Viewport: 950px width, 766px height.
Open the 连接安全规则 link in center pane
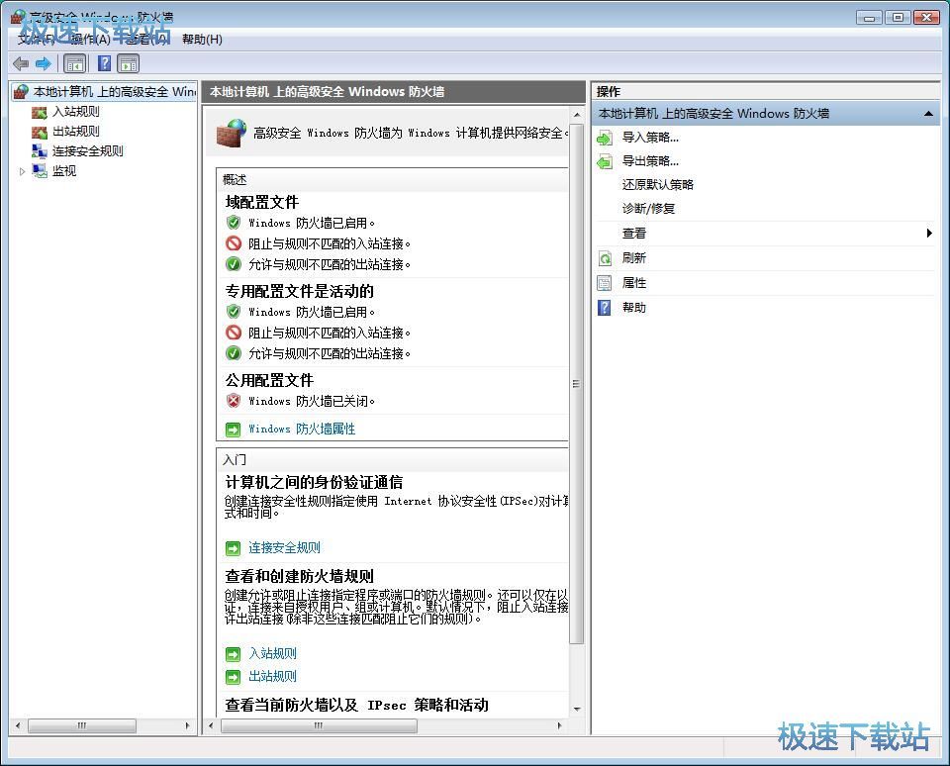click(284, 548)
